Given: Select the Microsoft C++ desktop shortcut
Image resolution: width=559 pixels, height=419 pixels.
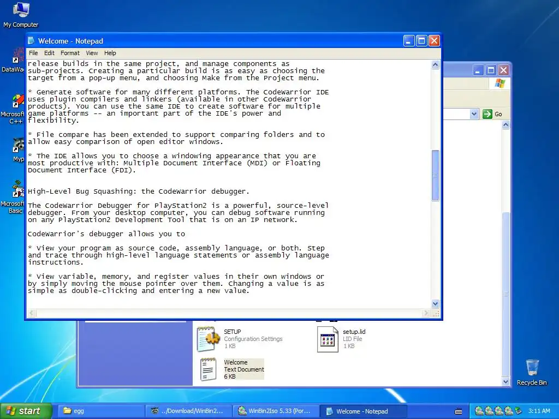Looking at the screenshot, I should [14, 109].
